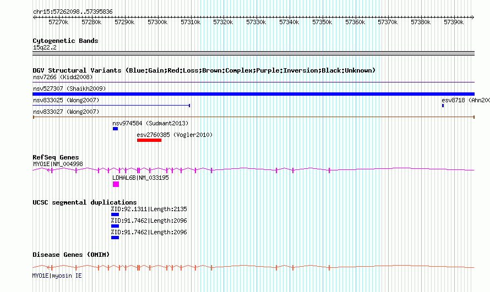Click the nsv833025 (Wong2007) label
Image resolution: width=490 pixels, height=292 pixels.
click(66, 100)
